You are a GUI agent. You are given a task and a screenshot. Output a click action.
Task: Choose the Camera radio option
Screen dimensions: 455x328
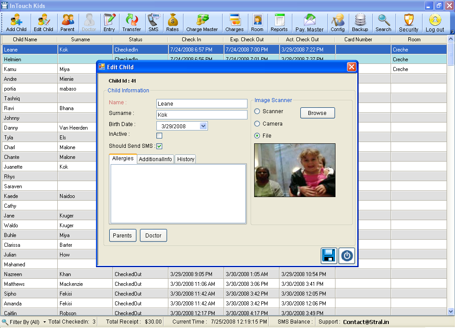(257, 124)
